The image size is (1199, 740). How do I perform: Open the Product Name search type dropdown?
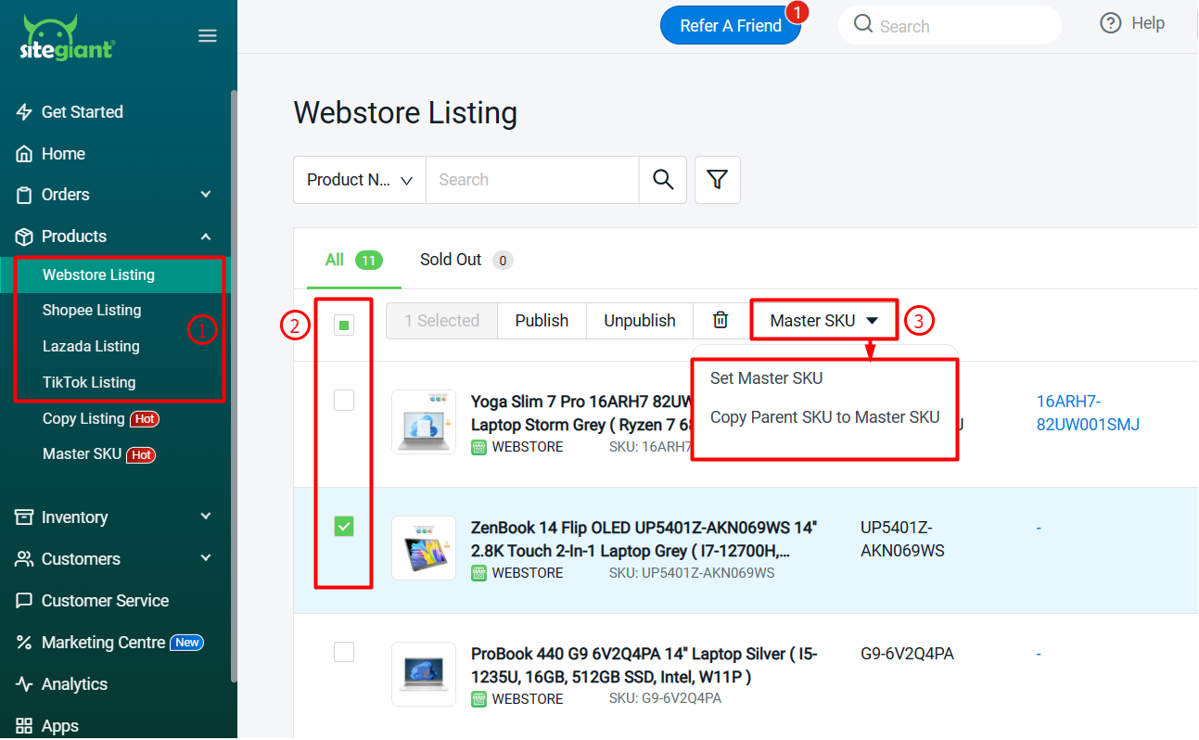360,180
